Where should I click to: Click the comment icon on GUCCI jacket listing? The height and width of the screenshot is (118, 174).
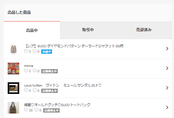[35, 51]
